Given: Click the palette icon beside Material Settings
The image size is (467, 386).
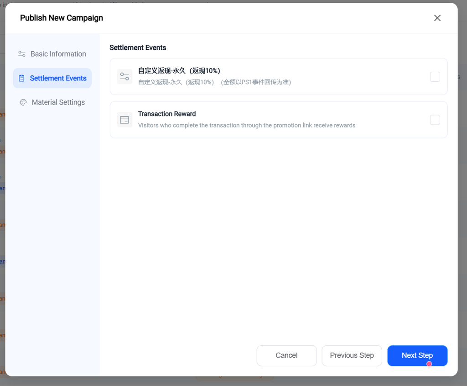Looking at the screenshot, I should pos(23,102).
